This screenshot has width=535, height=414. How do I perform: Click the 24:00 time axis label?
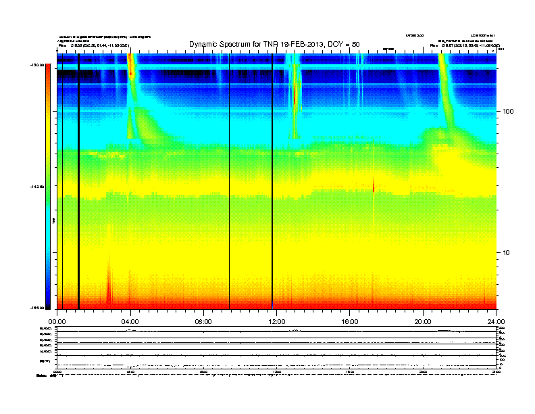tap(496, 322)
